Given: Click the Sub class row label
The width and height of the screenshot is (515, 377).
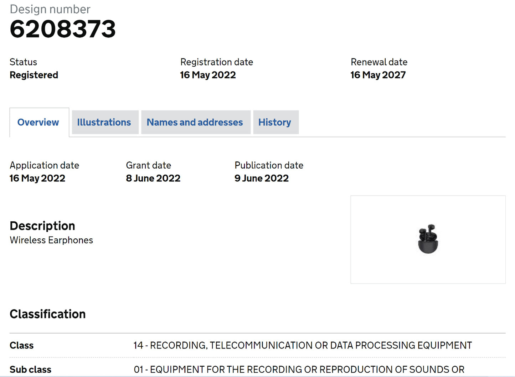Looking at the screenshot, I should (31, 370).
